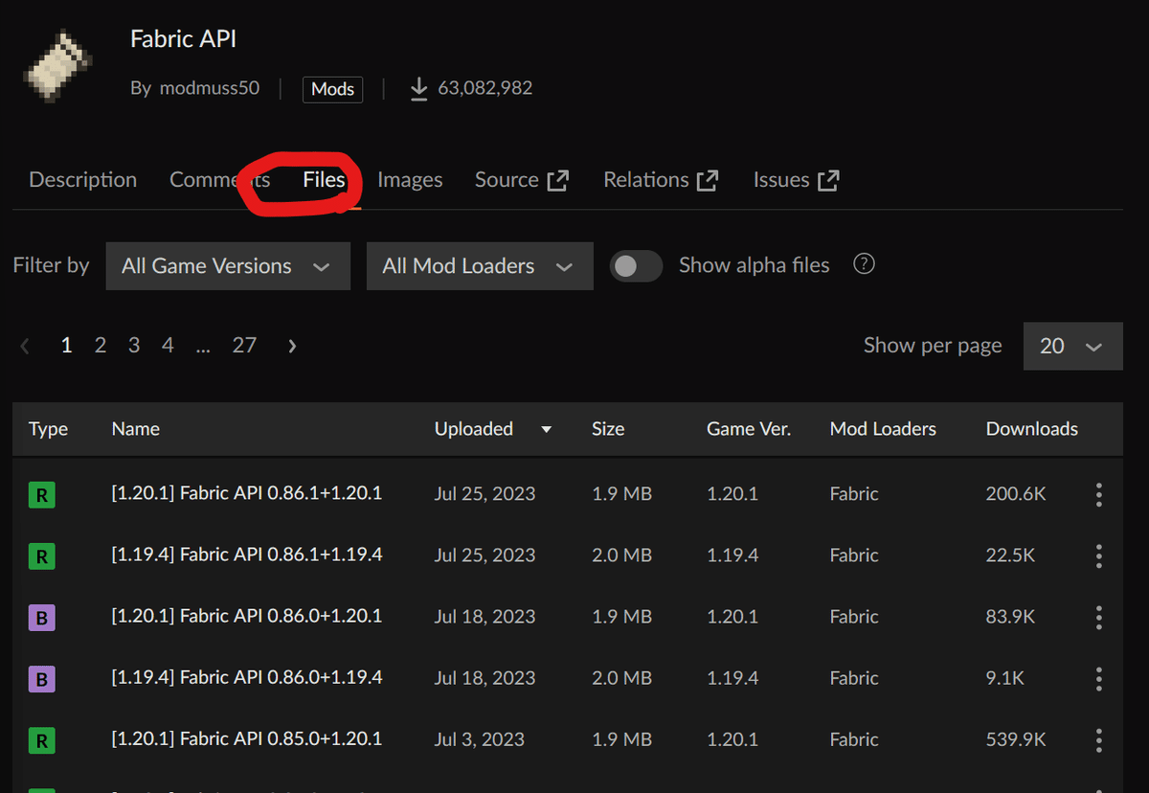Click the Fabric API mod logo image
This screenshot has height=793, width=1149.
58,65
